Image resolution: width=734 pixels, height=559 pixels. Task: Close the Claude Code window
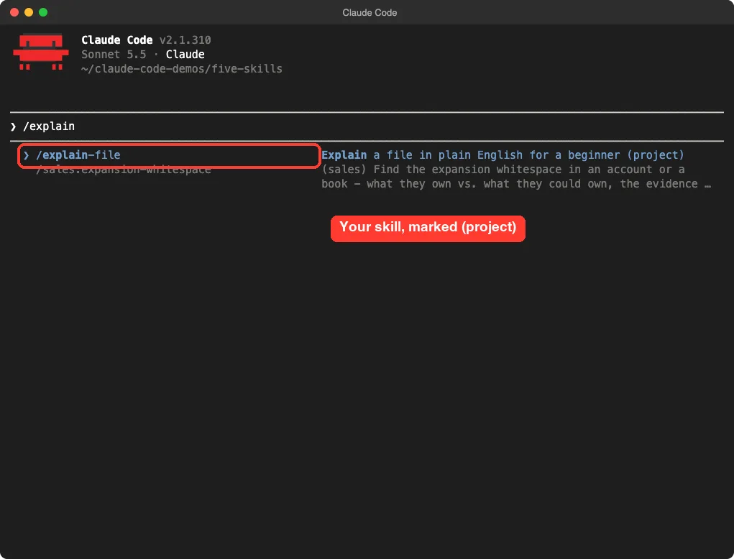14,12
